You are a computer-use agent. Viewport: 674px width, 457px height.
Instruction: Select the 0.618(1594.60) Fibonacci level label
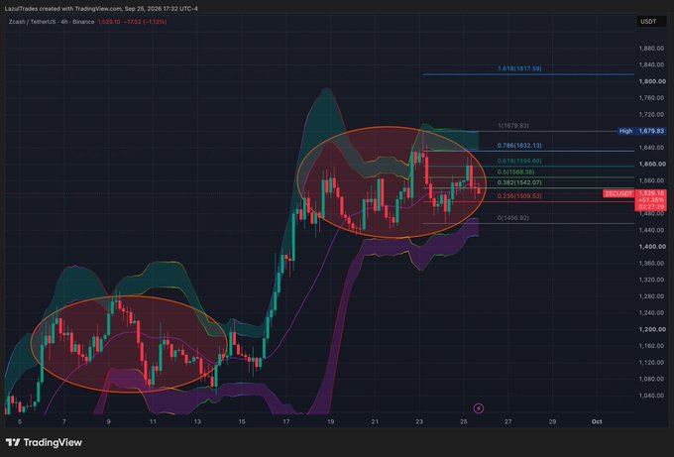tap(519, 161)
